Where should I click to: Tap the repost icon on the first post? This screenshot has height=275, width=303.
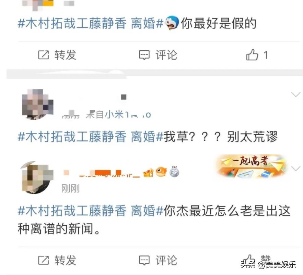click(44, 55)
